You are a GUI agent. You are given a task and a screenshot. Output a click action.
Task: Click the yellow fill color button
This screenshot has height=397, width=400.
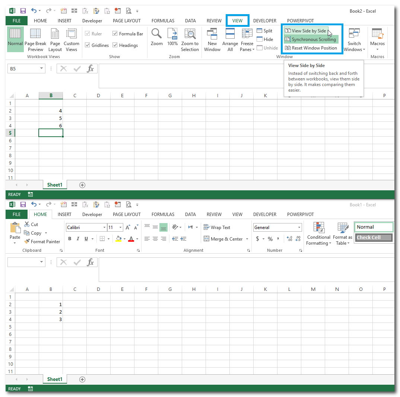pos(119,239)
